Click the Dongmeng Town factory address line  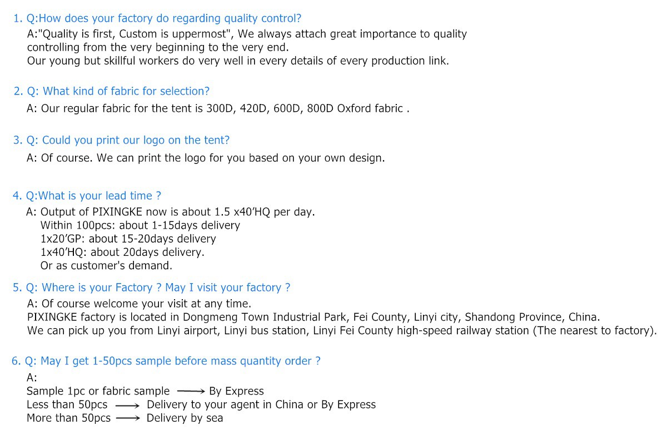(313, 317)
